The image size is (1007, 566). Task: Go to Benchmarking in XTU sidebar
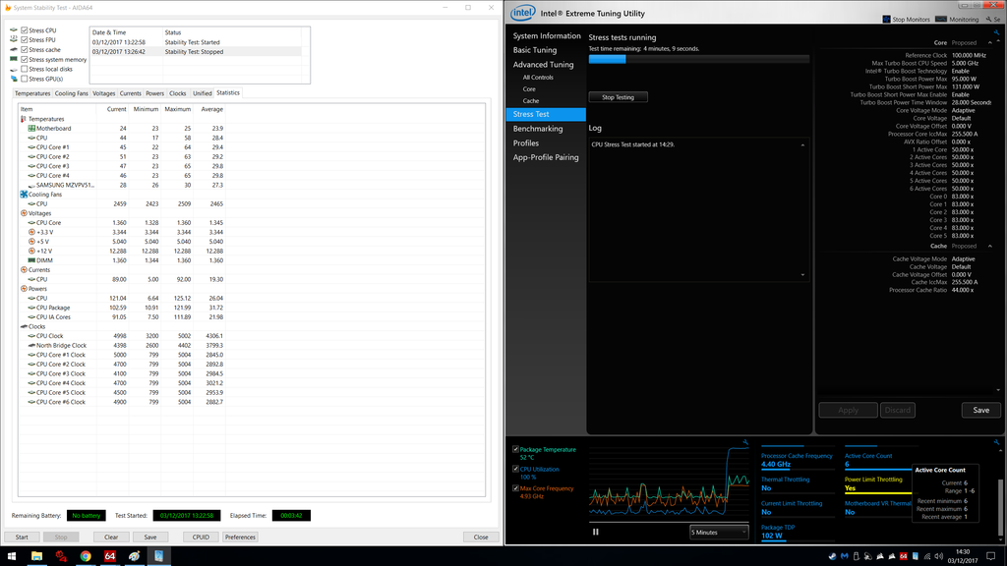click(x=538, y=129)
